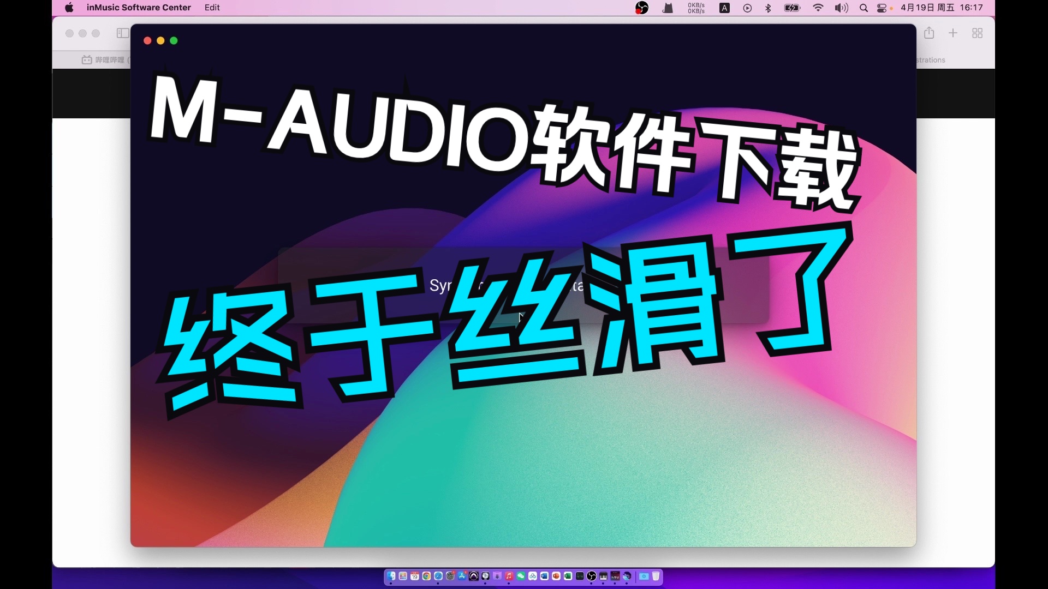Viewport: 1048px width, 589px height.
Task: Open the inMusic Software Center menu
Action: 139,8
